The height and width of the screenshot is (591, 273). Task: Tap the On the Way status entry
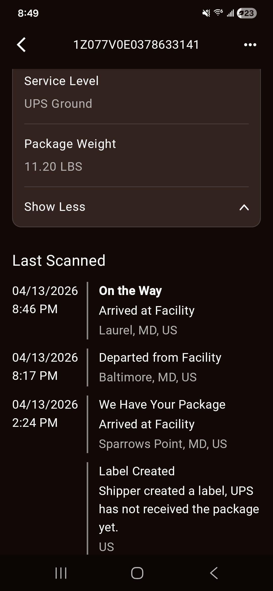tap(130, 291)
